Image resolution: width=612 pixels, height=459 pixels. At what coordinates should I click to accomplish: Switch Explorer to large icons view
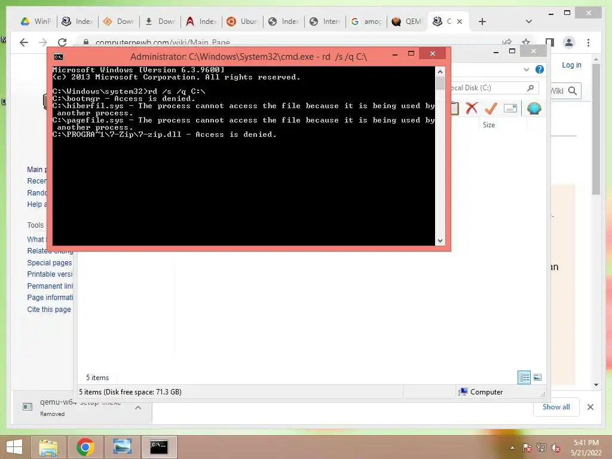pos(537,377)
